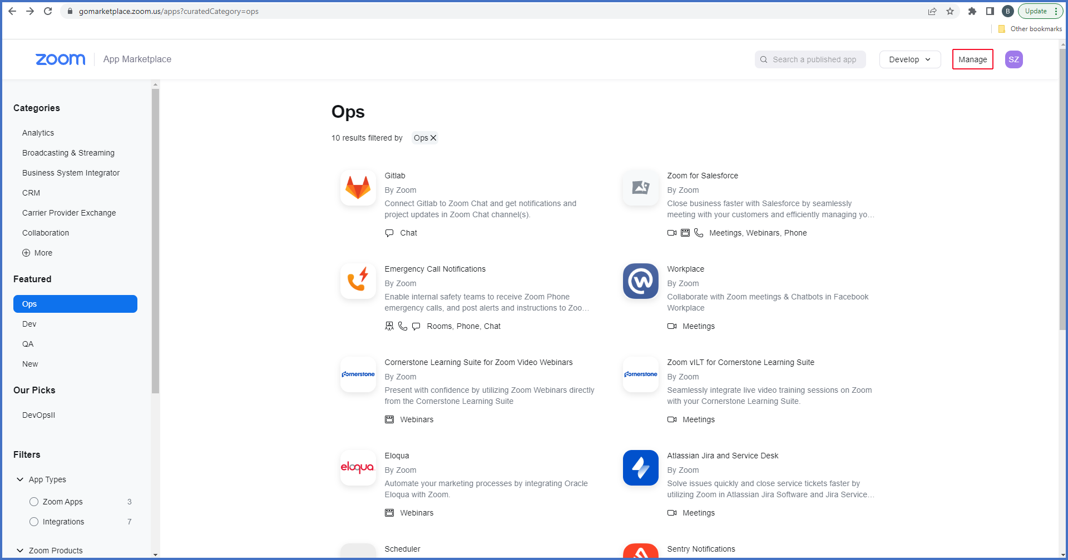Image resolution: width=1068 pixels, height=560 pixels.
Task: Open the DevOpsII pick
Action: pyautogui.click(x=39, y=415)
